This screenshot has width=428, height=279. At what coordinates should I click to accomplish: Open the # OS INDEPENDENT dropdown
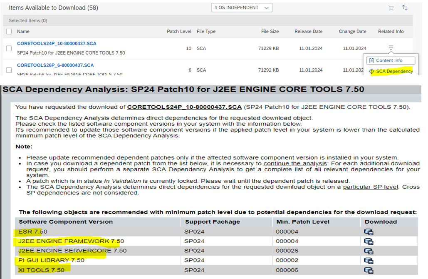[x=242, y=8]
